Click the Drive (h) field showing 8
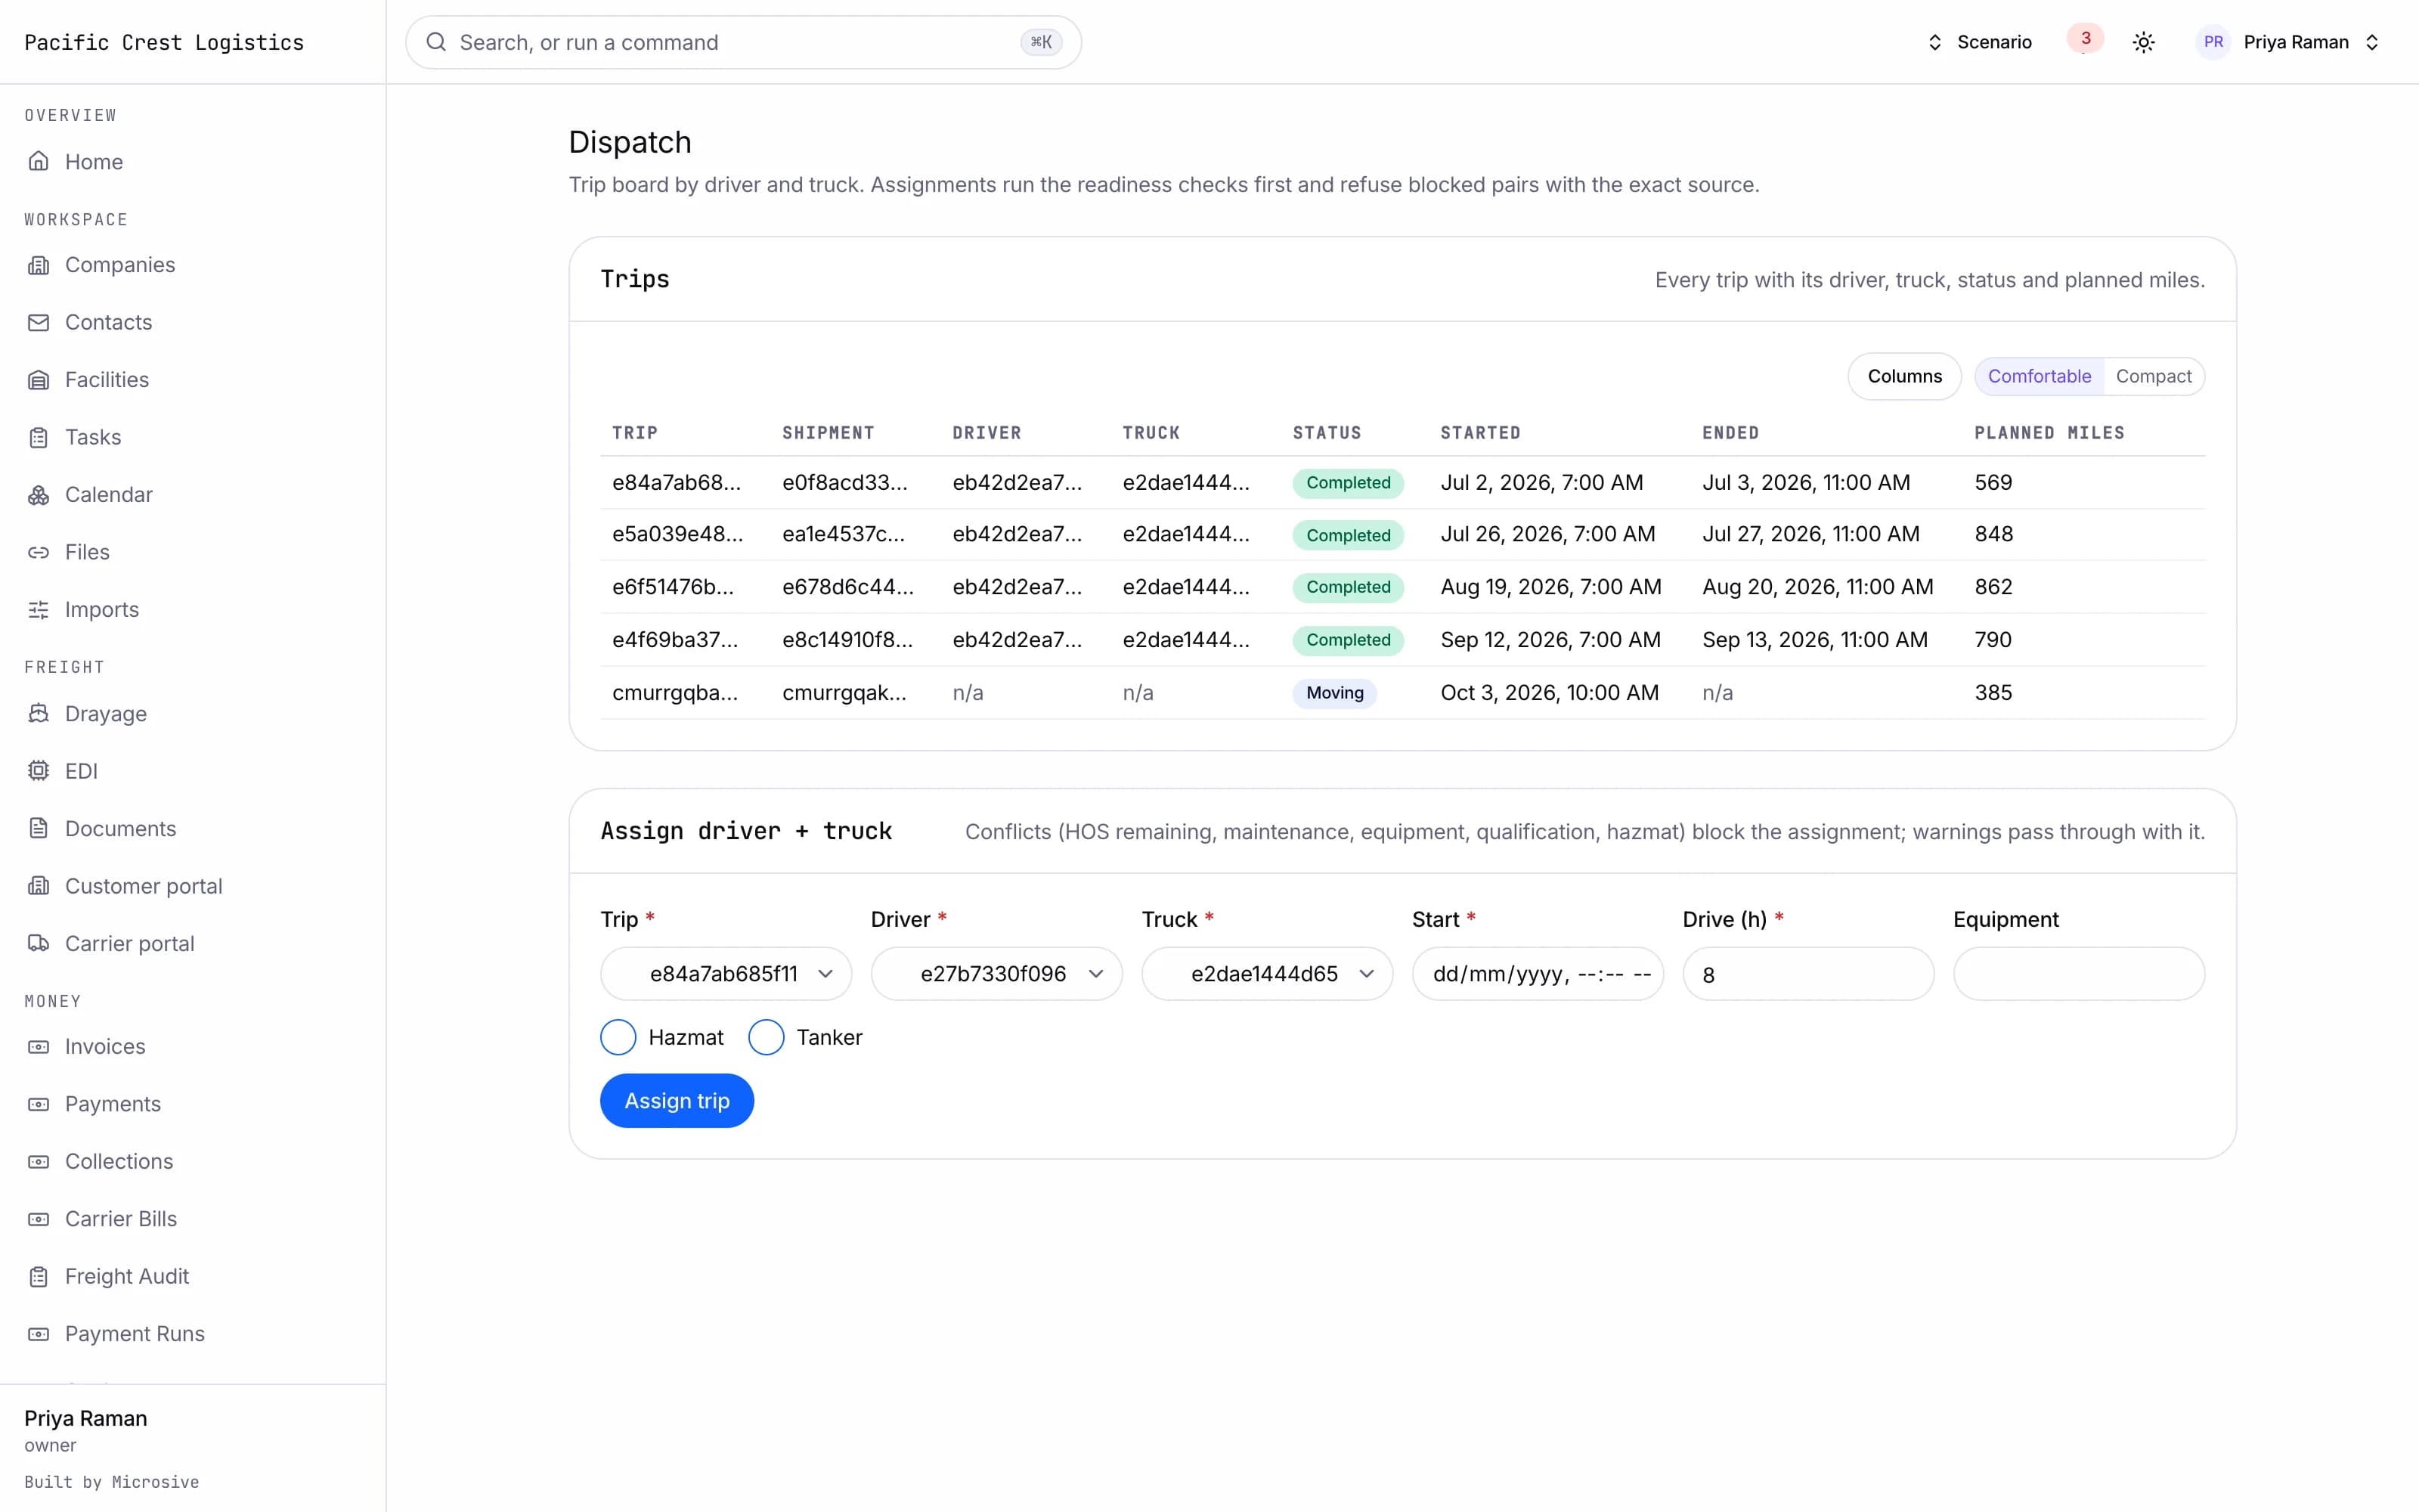This screenshot has width=2419, height=1512. [1808, 974]
